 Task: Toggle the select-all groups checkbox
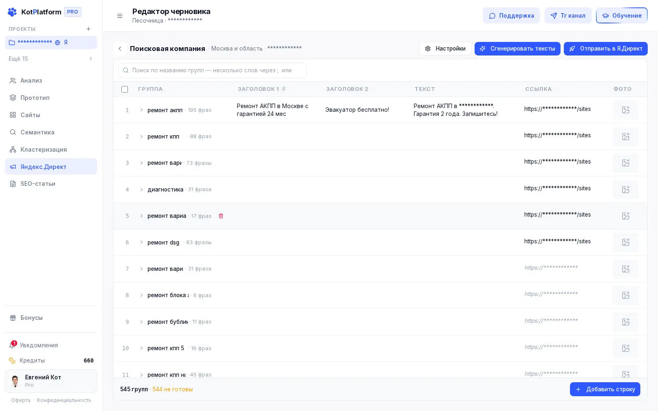point(125,89)
